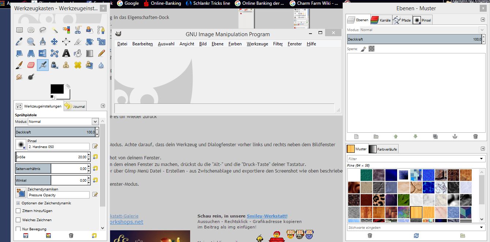Screen dimensions: 490x242
Task: Select the Ellipse Select tool
Action: coord(31,30)
